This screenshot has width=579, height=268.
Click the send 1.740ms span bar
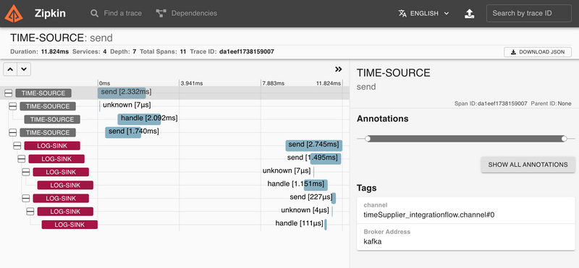pos(123,132)
